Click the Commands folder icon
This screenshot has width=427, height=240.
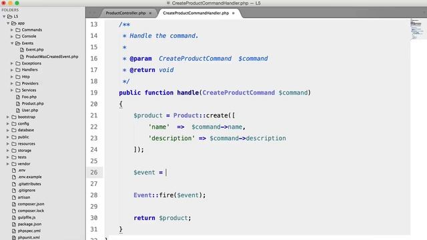click(18, 30)
